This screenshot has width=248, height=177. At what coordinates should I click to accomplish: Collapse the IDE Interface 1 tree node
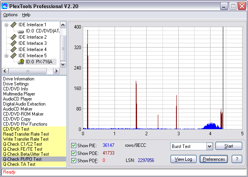point(6,25)
